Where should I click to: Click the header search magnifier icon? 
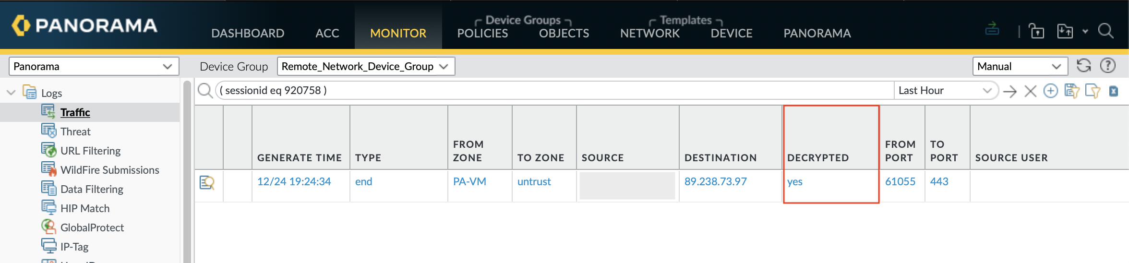tap(1106, 32)
